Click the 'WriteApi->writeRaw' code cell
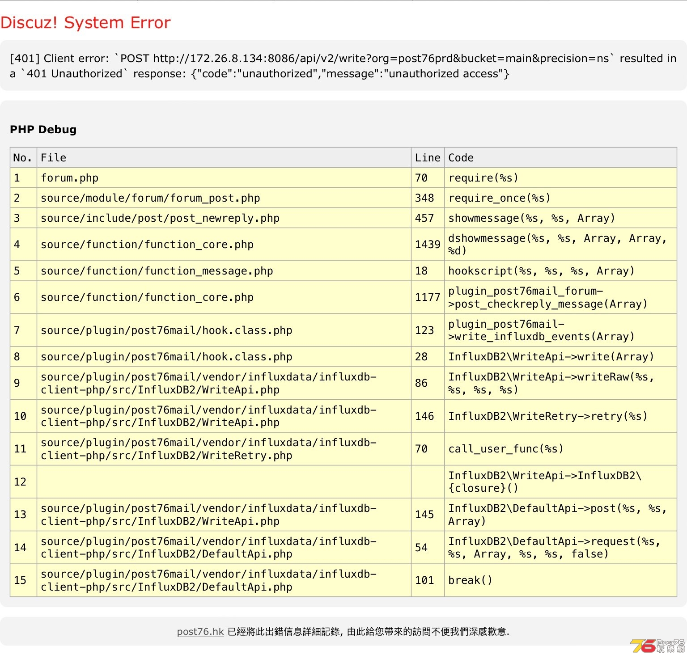 pyautogui.click(x=560, y=383)
